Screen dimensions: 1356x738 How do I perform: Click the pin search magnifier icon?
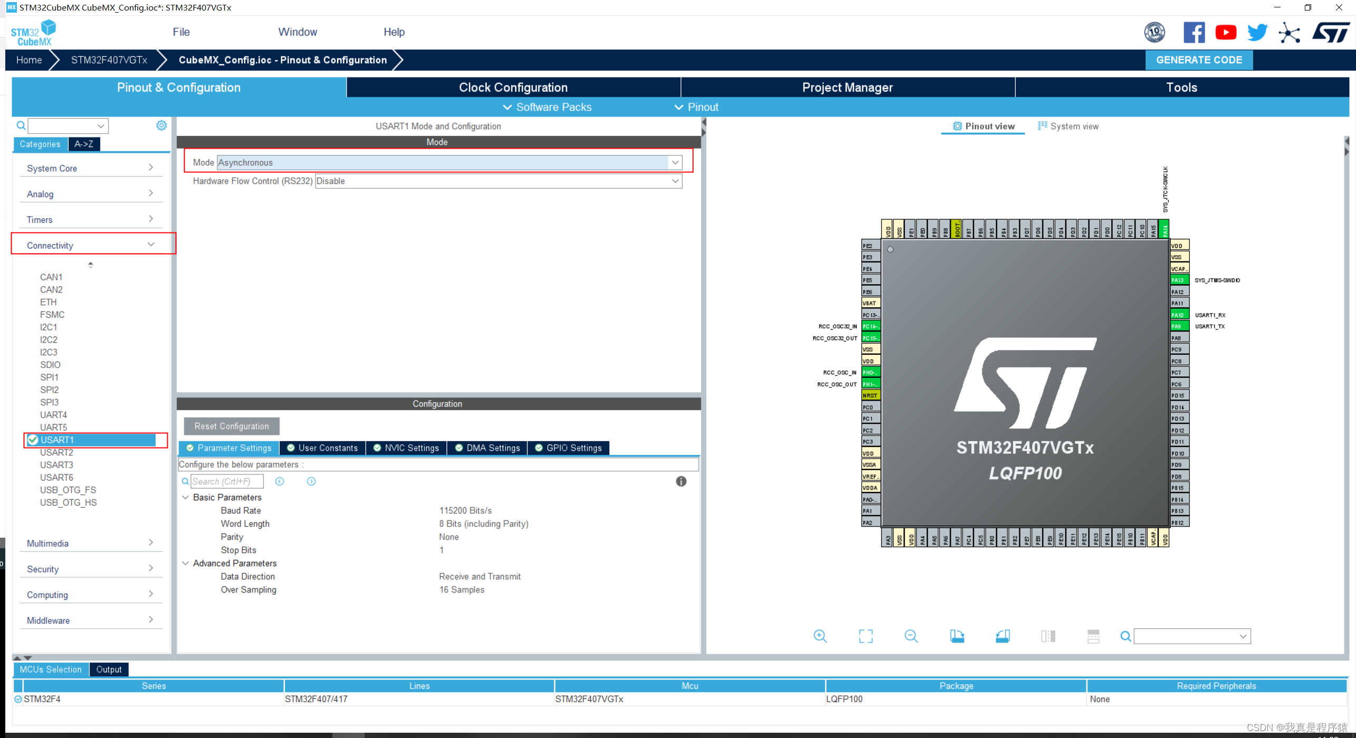(x=1125, y=637)
